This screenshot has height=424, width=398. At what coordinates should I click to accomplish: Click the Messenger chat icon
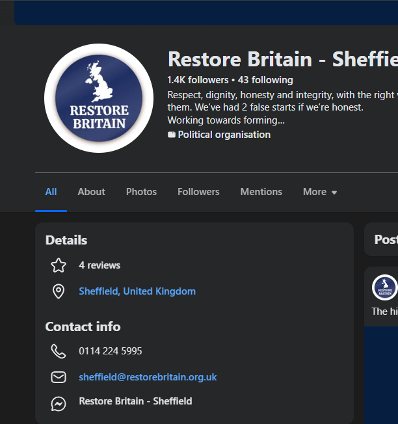tap(59, 404)
